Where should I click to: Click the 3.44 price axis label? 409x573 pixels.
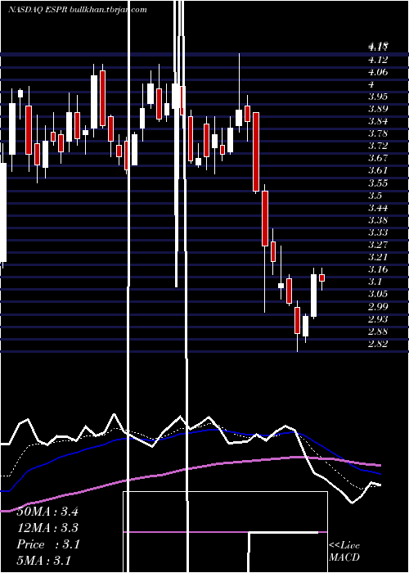pyautogui.click(x=378, y=208)
